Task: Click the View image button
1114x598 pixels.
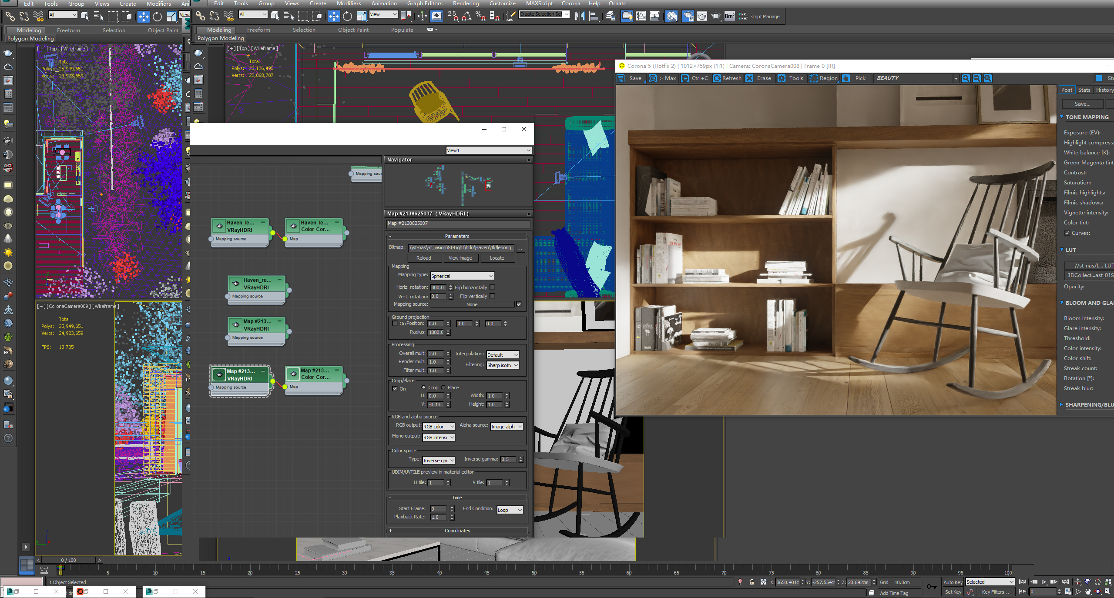Action: click(460, 258)
